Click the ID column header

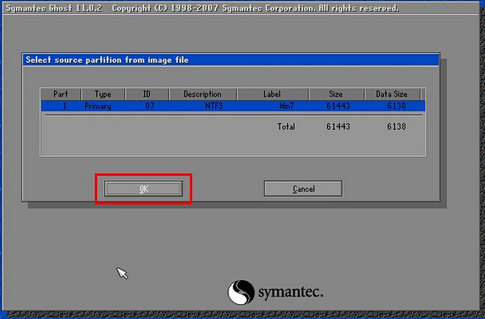(x=146, y=94)
